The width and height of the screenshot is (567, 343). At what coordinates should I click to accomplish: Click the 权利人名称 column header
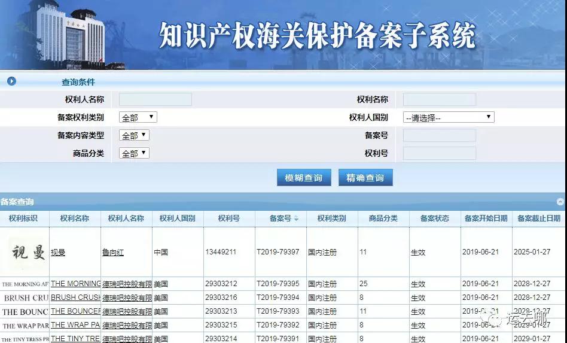pyautogui.click(x=126, y=218)
